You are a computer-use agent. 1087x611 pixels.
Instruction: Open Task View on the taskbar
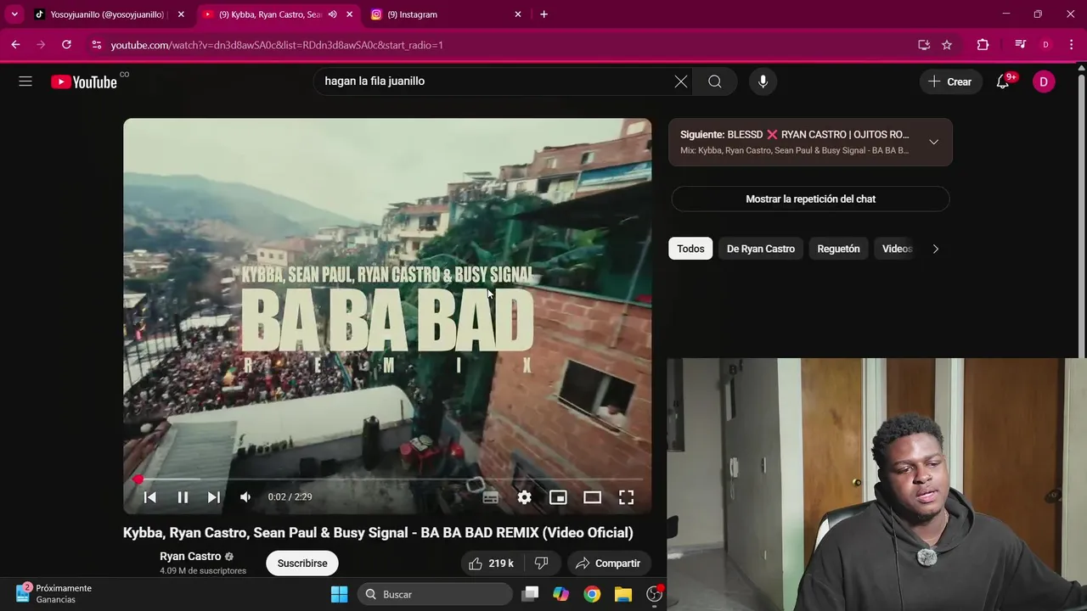tap(530, 594)
